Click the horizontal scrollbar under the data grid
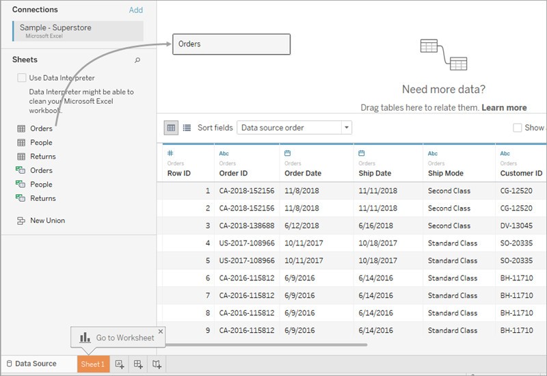 [x=266, y=345]
